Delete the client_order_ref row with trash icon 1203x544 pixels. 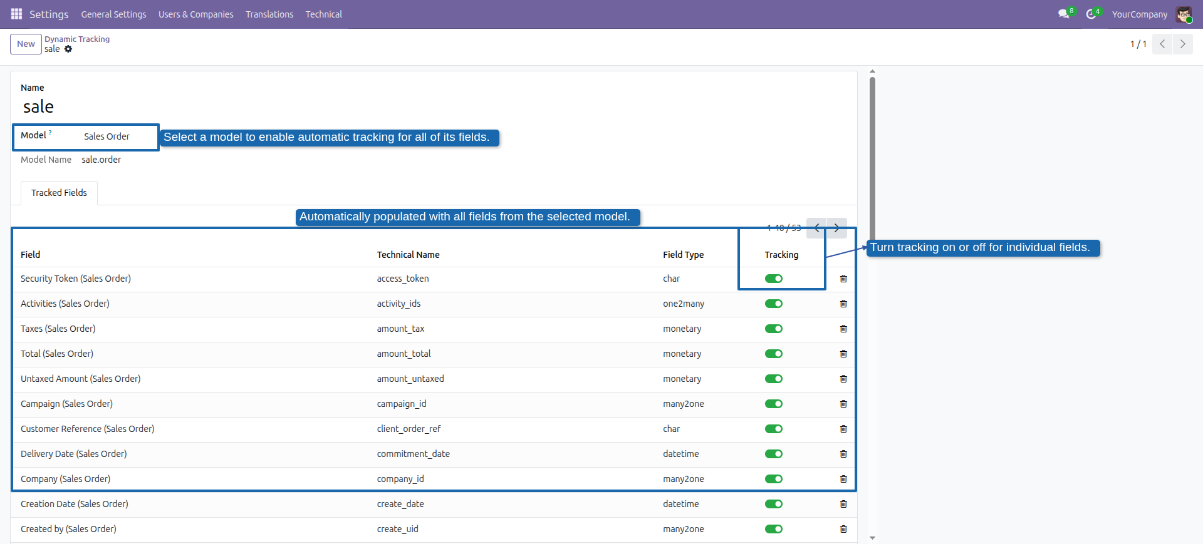tap(843, 429)
